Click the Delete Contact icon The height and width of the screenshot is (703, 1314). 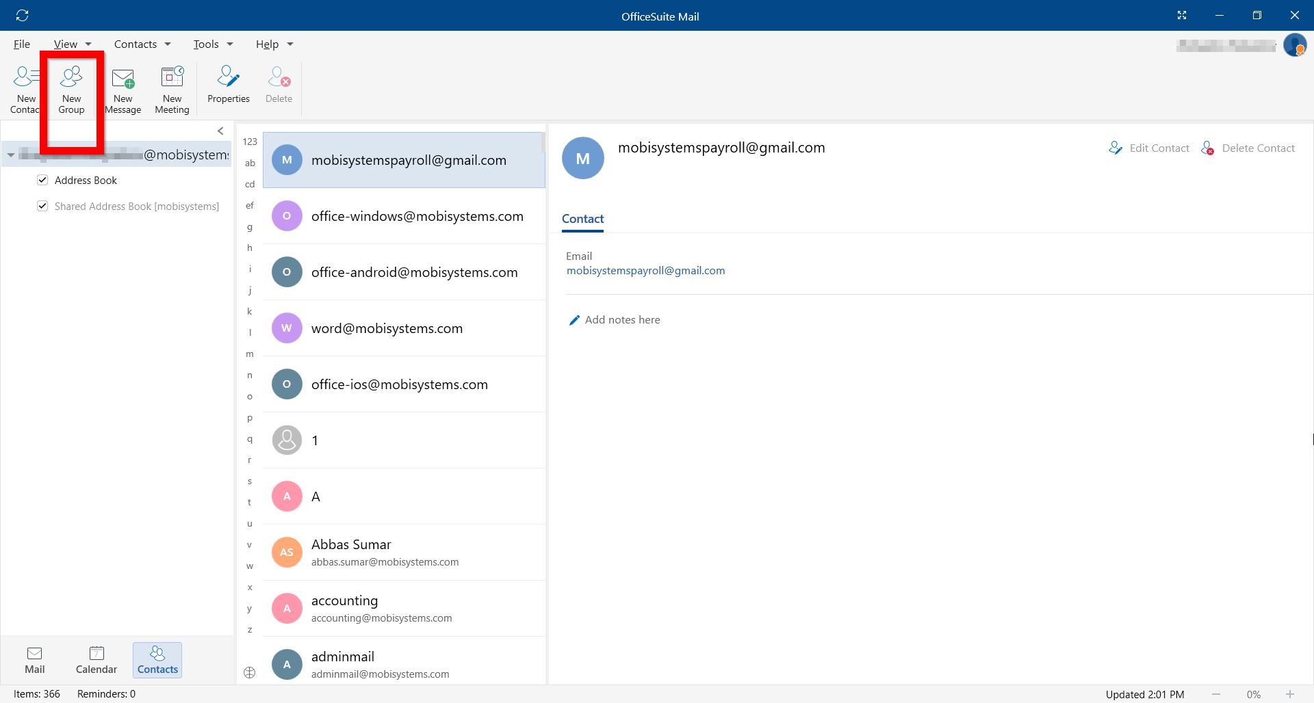tap(1208, 148)
